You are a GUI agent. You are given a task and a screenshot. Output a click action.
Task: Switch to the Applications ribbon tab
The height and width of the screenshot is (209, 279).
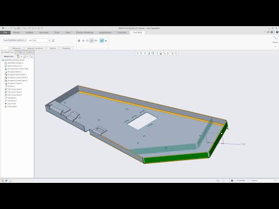(x=105, y=33)
